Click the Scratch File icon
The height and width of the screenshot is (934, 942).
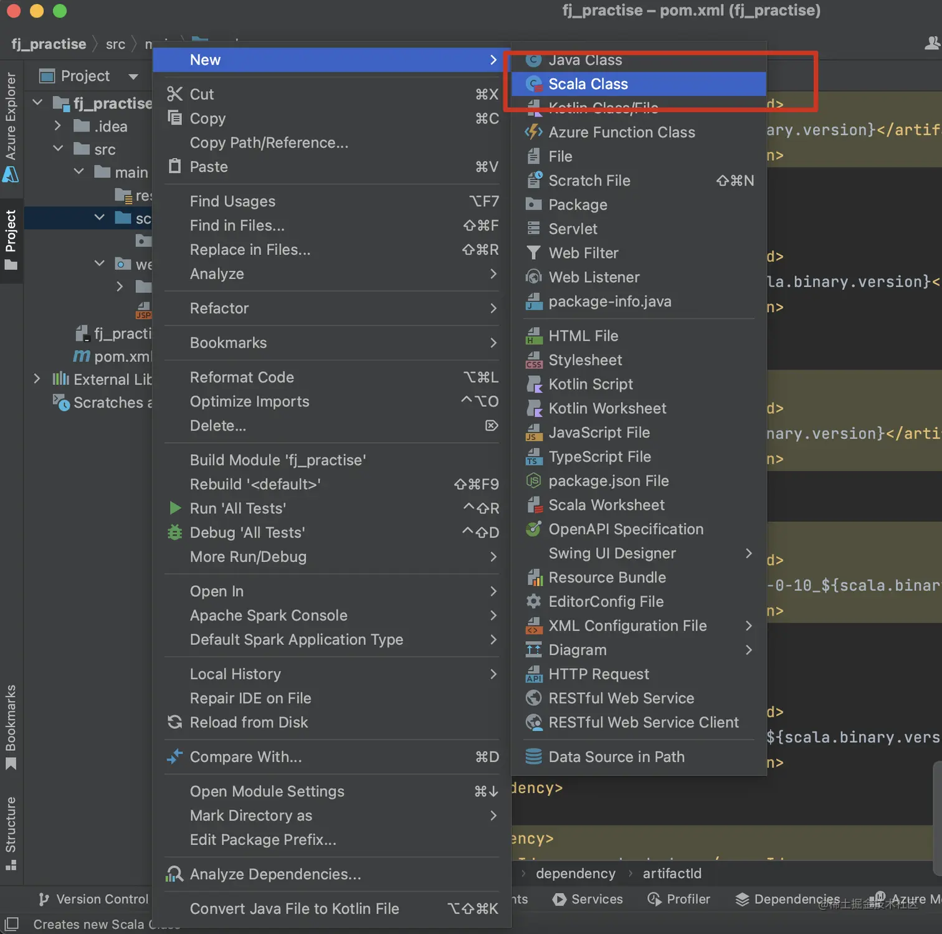534,181
